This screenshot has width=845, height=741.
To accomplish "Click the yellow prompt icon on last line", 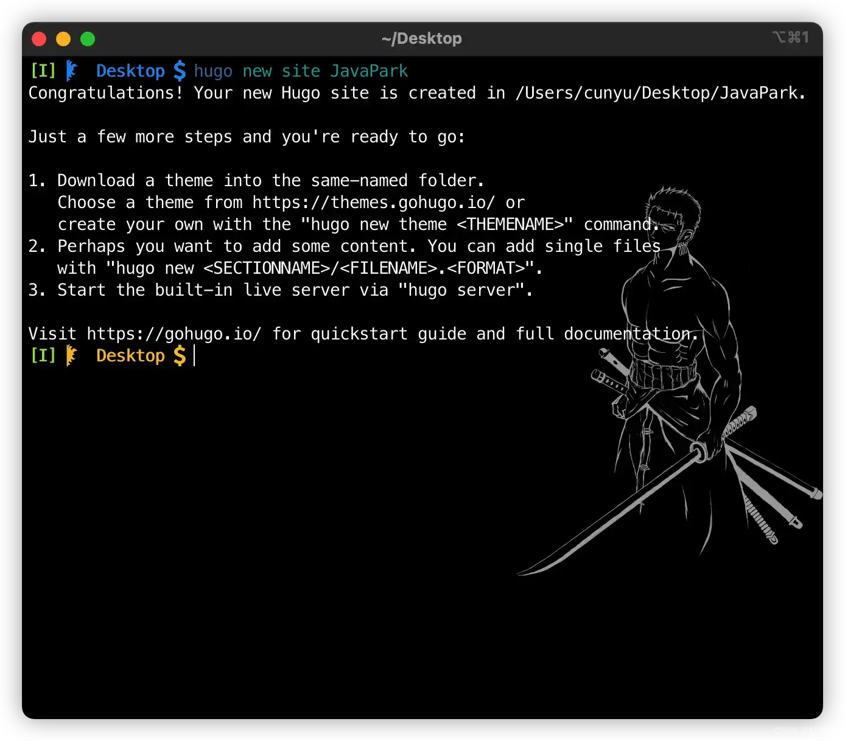I will pos(72,356).
